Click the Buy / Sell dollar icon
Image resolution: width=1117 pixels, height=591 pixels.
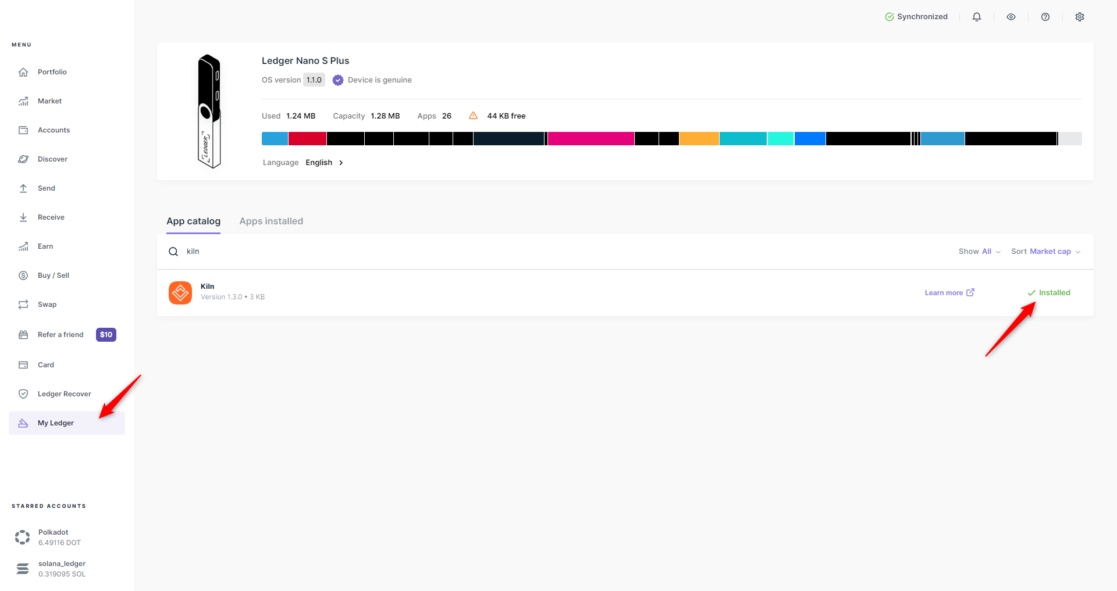23,275
